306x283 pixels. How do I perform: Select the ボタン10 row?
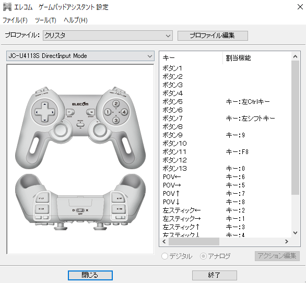click(226, 144)
